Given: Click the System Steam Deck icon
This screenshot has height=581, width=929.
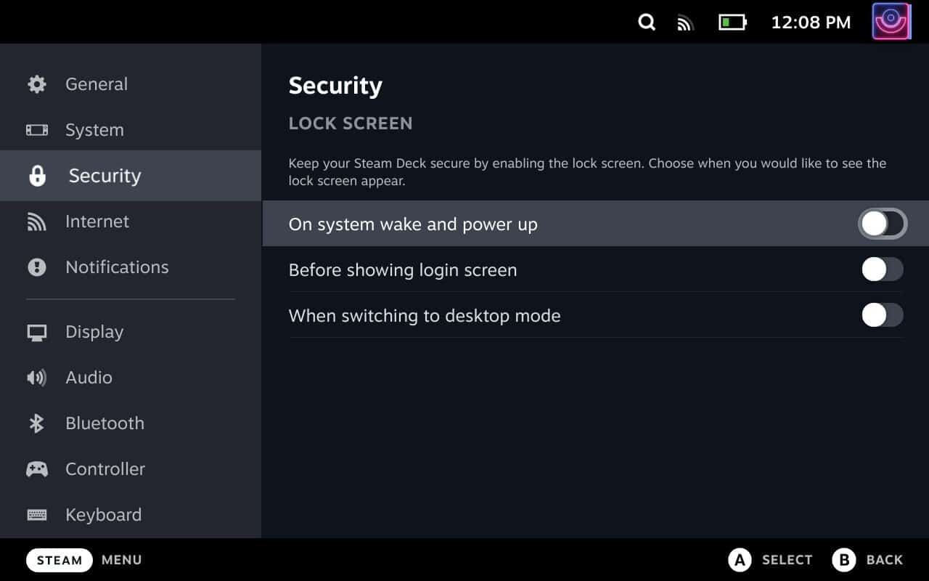Looking at the screenshot, I should pyautogui.click(x=37, y=130).
